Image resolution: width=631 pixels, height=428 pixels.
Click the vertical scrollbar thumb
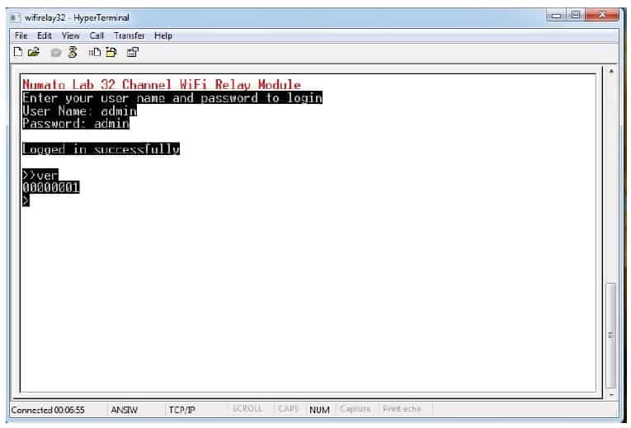pos(610,334)
